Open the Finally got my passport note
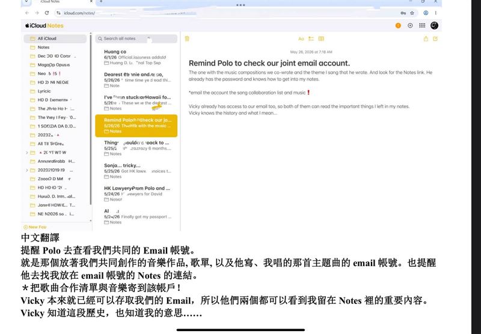This screenshot has height=334, width=481. [x=136, y=217]
